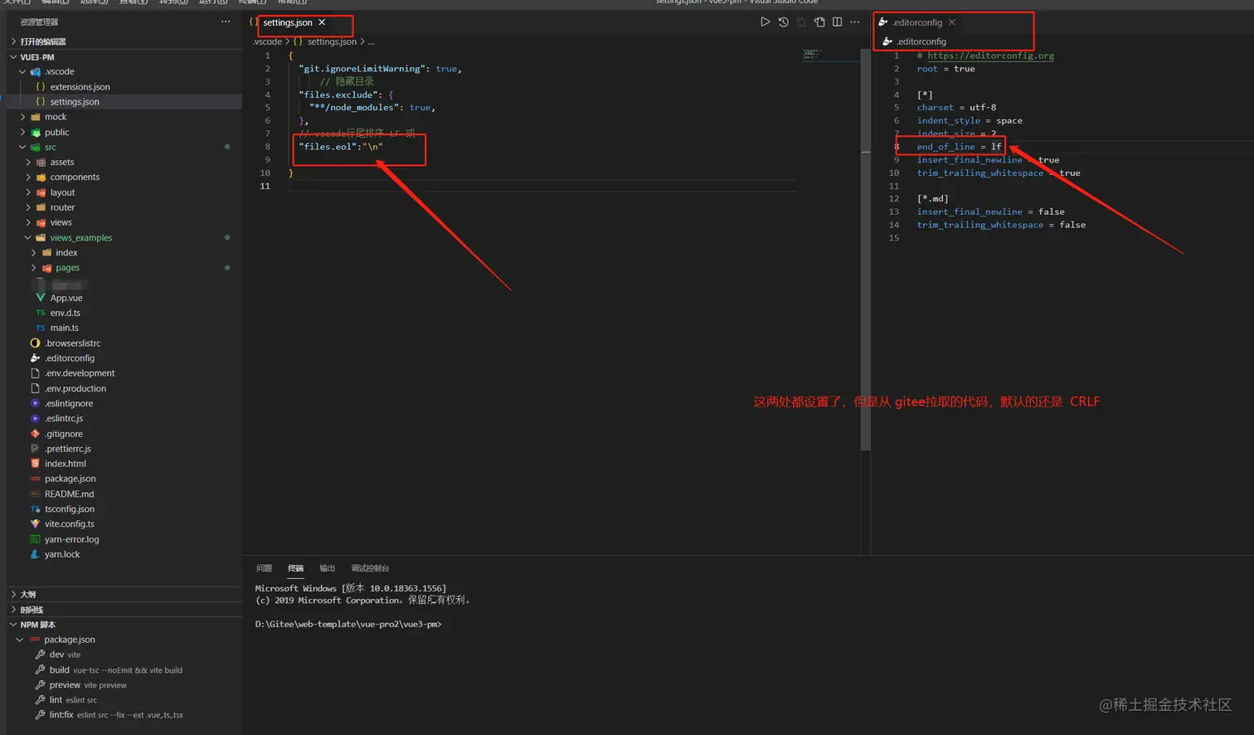The width and height of the screenshot is (1254, 735).
Task: Click the Vite icon beside vite.config.ts
Action: click(35, 523)
